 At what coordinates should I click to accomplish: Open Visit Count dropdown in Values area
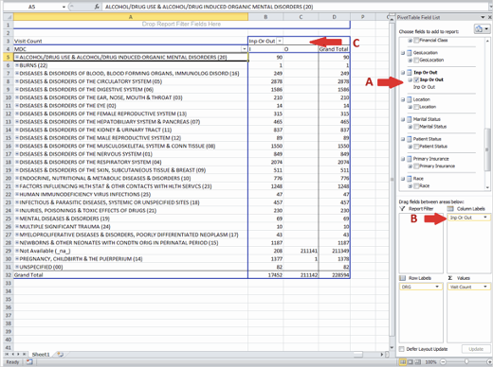click(485, 287)
